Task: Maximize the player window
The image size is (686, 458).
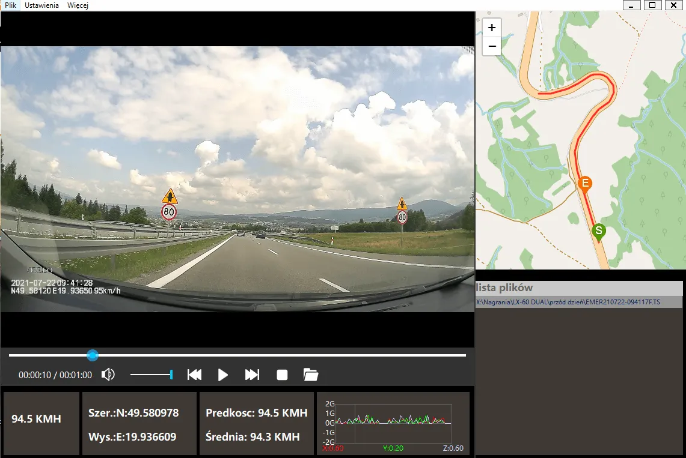Action: click(651, 5)
